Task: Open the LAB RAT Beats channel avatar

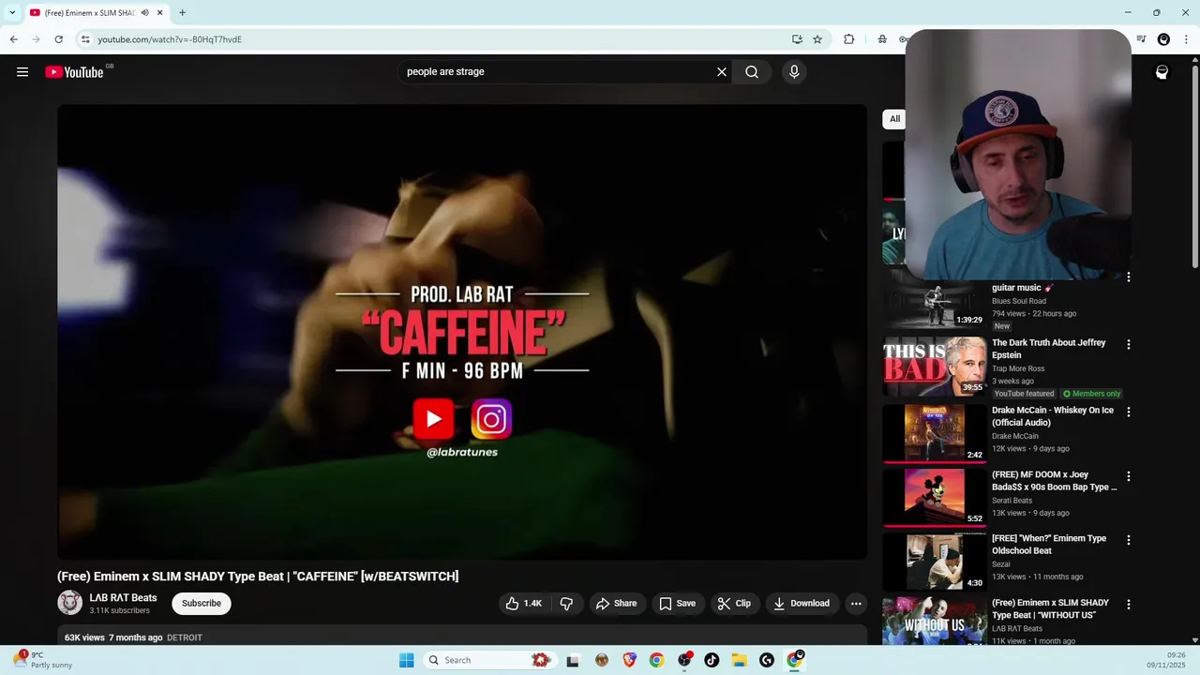Action: pyautogui.click(x=69, y=603)
